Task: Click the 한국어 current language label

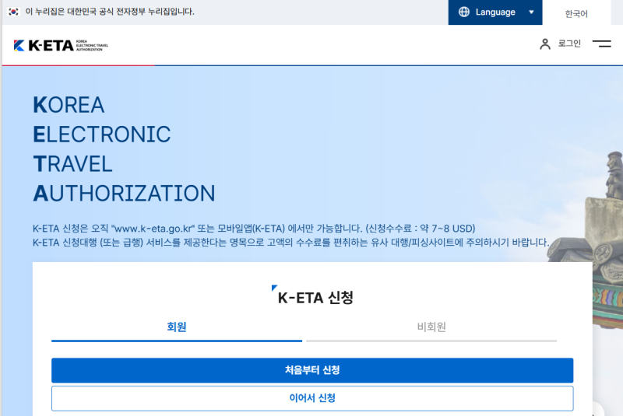Action: [x=576, y=14]
